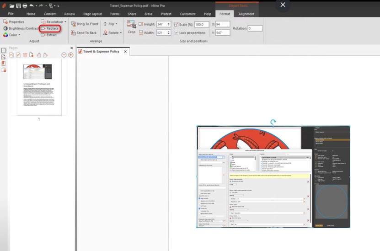Delete page using Pages panel trash icon
This screenshot has height=251, width=380.
pos(25,55)
